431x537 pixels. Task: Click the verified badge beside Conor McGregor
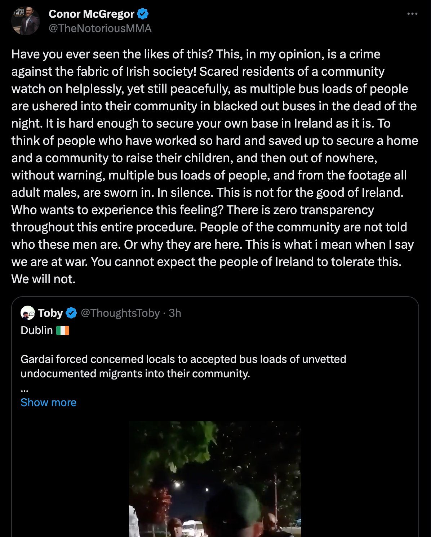143,14
